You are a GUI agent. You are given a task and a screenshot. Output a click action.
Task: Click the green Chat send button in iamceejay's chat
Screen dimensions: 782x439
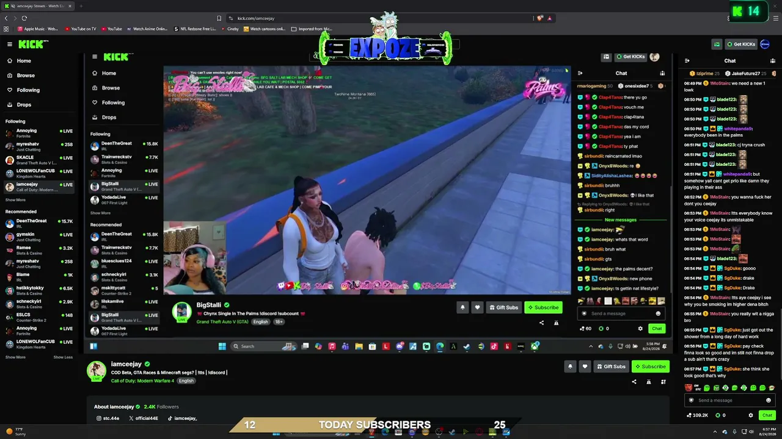click(x=767, y=415)
